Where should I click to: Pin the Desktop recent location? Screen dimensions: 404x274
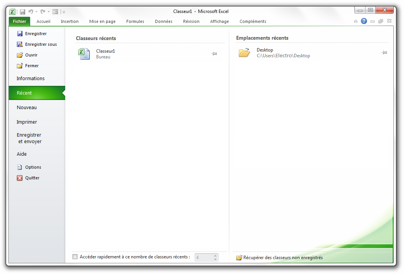[384, 53]
